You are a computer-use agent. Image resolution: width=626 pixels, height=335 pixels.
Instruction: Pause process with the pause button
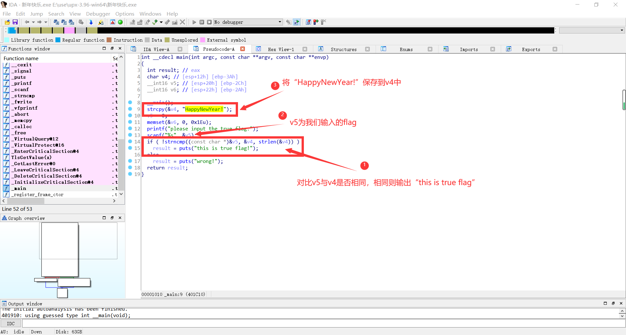pos(202,22)
